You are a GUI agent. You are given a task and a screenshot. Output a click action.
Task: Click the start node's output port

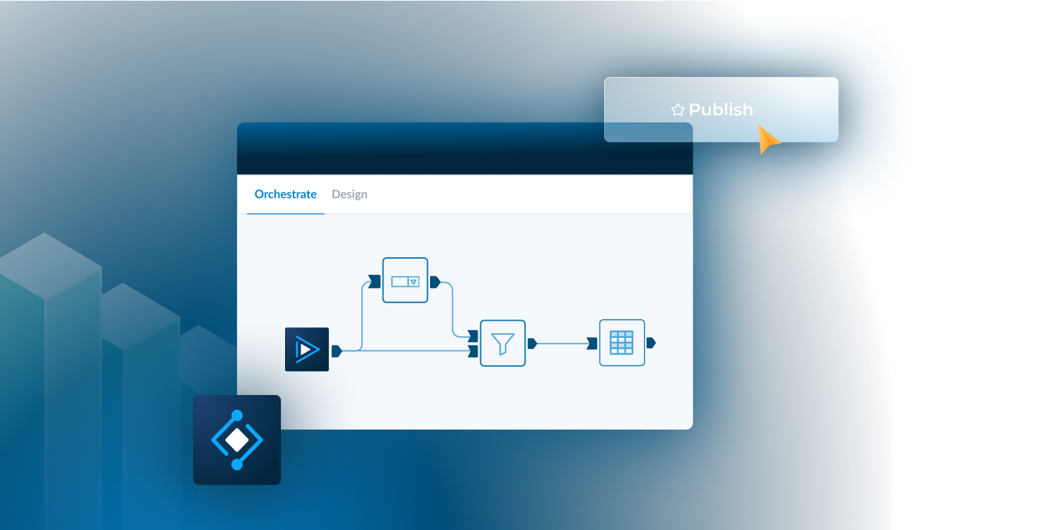click(337, 351)
